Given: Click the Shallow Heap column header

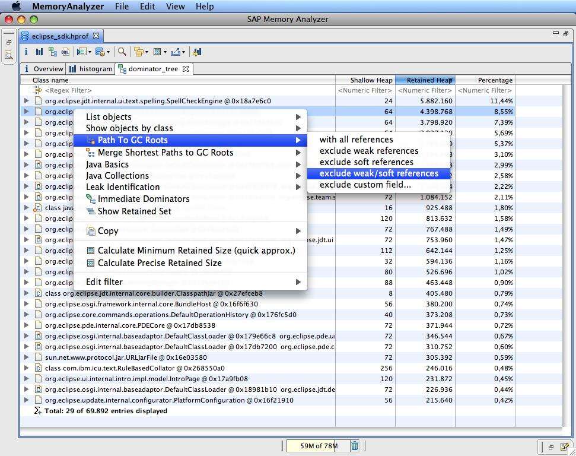Looking at the screenshot, I should (371, 80).
